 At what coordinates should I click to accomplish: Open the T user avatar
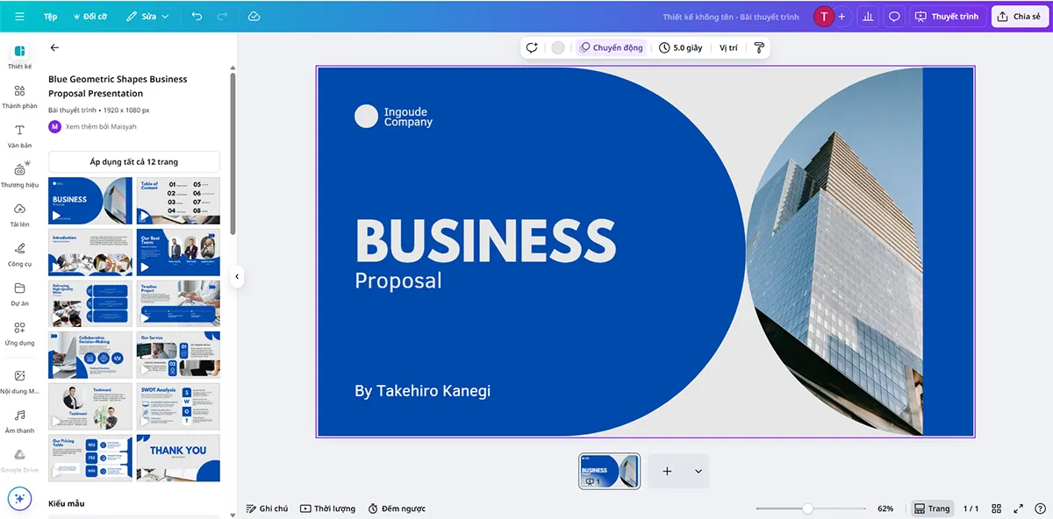point(824,17)
